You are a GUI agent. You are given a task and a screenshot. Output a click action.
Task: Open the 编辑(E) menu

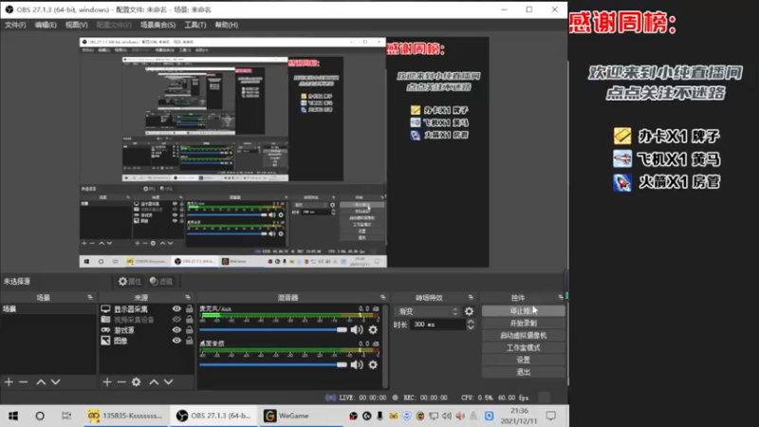[46, 25]
